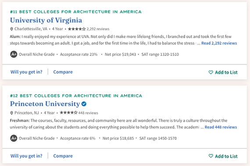The image size is (250, 166).
Task: Click the star rating for University of Virginia
Action: [77, 29]
